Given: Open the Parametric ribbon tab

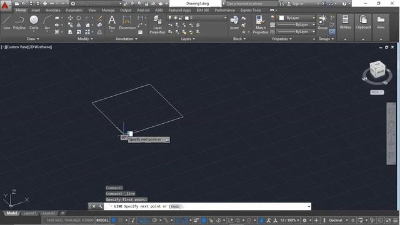Looking at the screenshot, I should pos(74,10).
